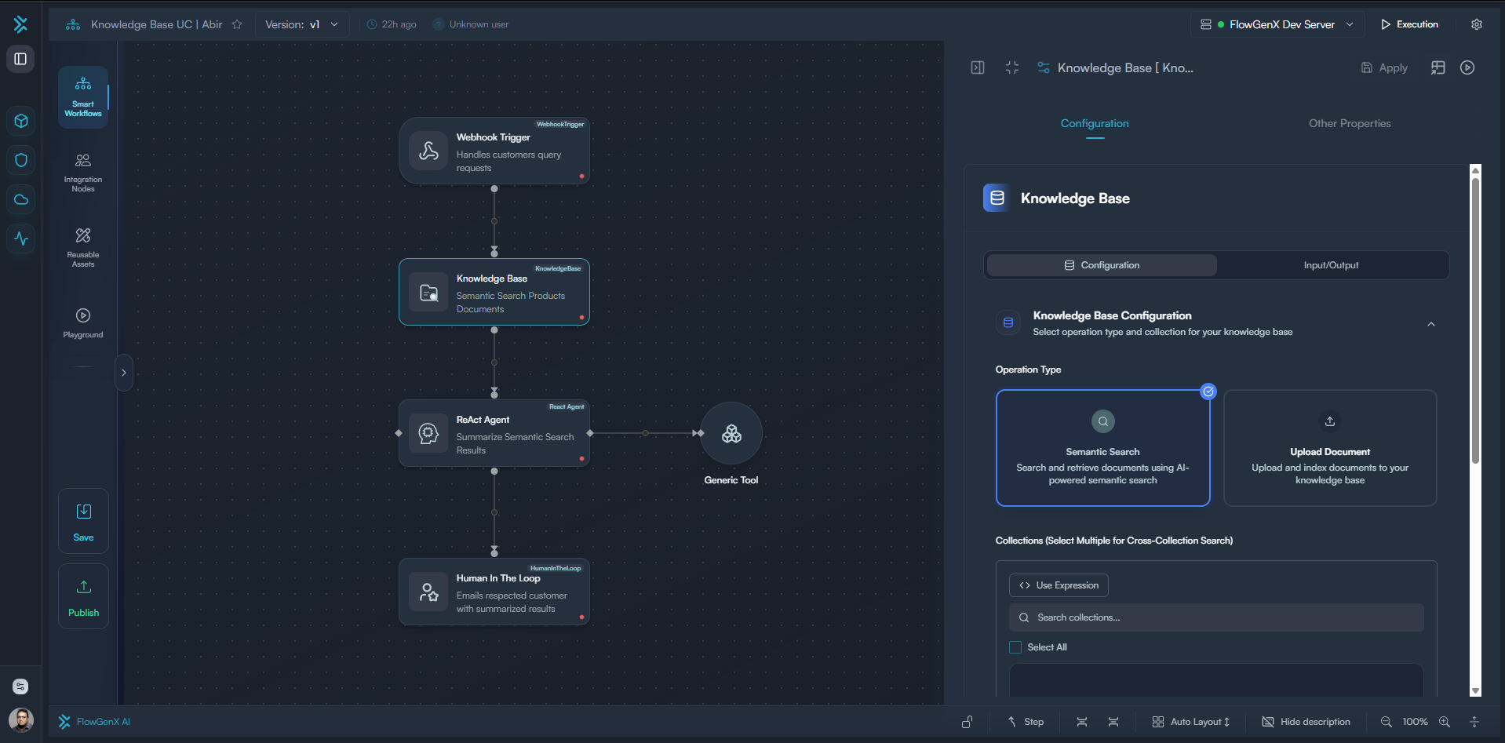Click the Use Expression button
This screenshot has width=1505, height=743.
point(1059,585)
